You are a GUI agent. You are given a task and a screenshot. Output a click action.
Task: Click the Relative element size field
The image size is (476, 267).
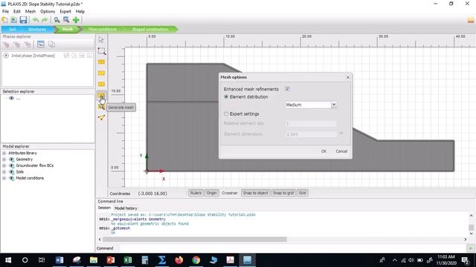(311, 124)
